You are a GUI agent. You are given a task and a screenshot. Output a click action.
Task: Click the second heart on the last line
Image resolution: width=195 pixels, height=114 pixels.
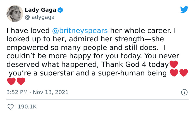pos(21,82)
